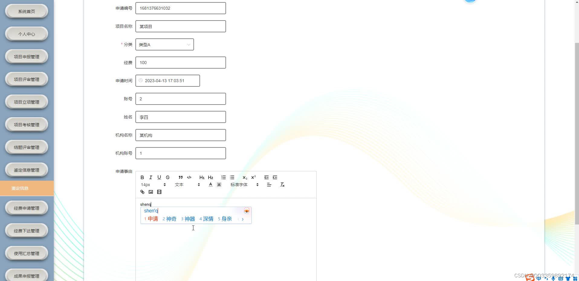Open Sogou voice input microphone
This screenshot has height=281, width=579.
pos(553,279)
